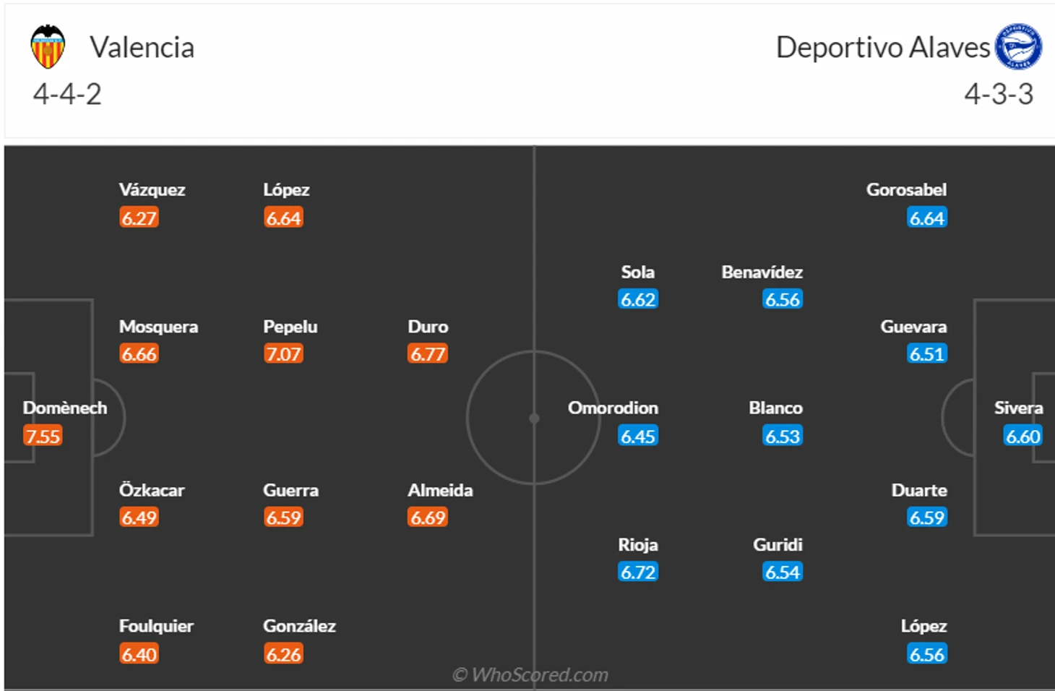Select Domènech's 7.55 rating badge

tap(43, 436)
